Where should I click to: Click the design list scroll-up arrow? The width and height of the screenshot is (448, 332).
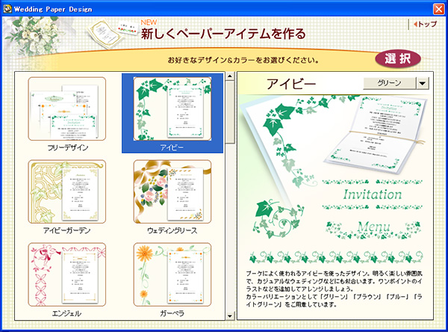click(230, 76)
